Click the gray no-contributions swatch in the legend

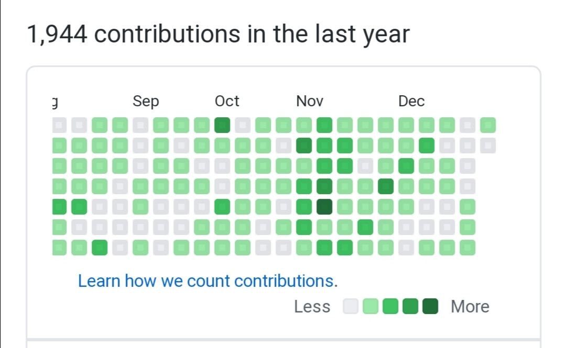click(x=351, y=307)
